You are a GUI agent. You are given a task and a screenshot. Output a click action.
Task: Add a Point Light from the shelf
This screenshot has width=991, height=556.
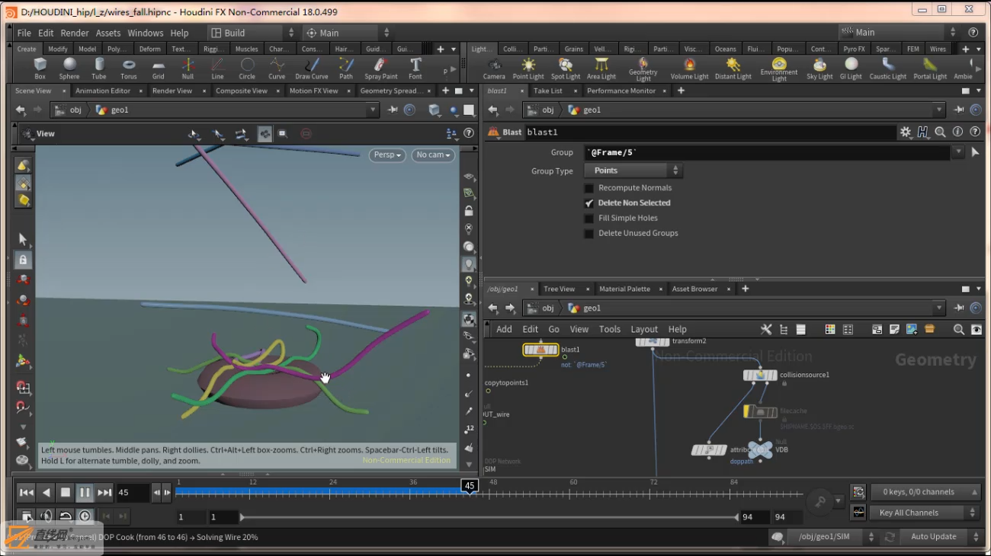528,68
